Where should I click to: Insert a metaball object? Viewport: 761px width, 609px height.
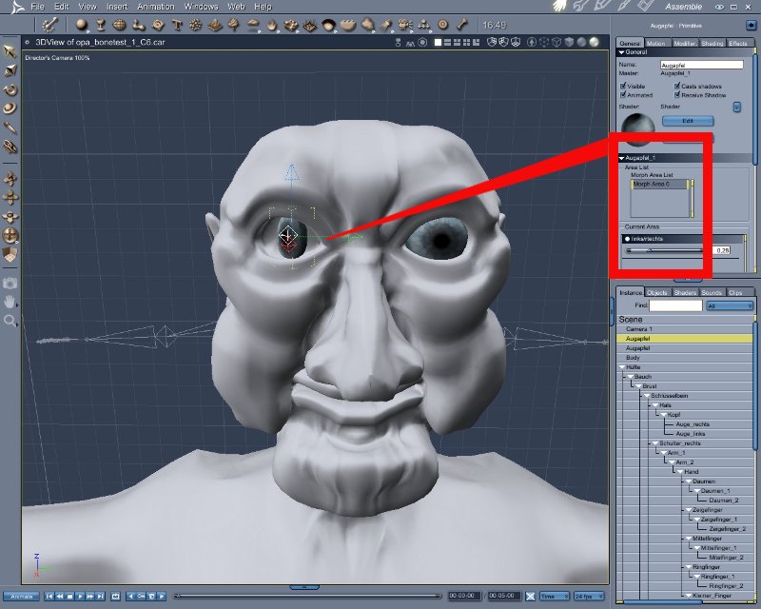[138, 25]
